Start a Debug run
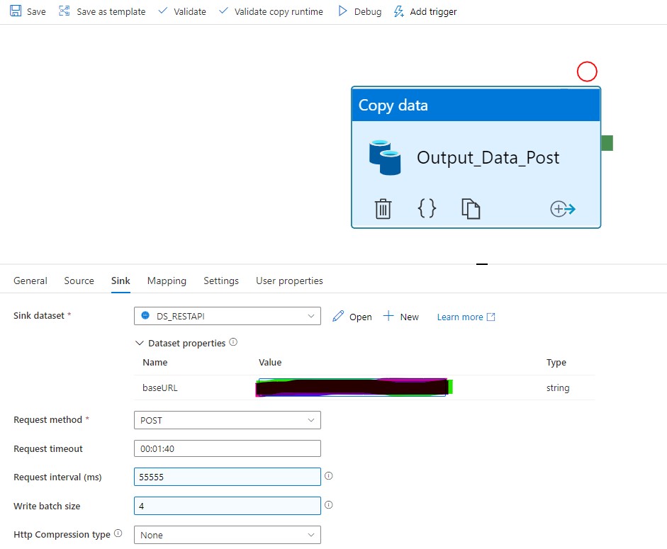667x549 pixels. [359, 11]
